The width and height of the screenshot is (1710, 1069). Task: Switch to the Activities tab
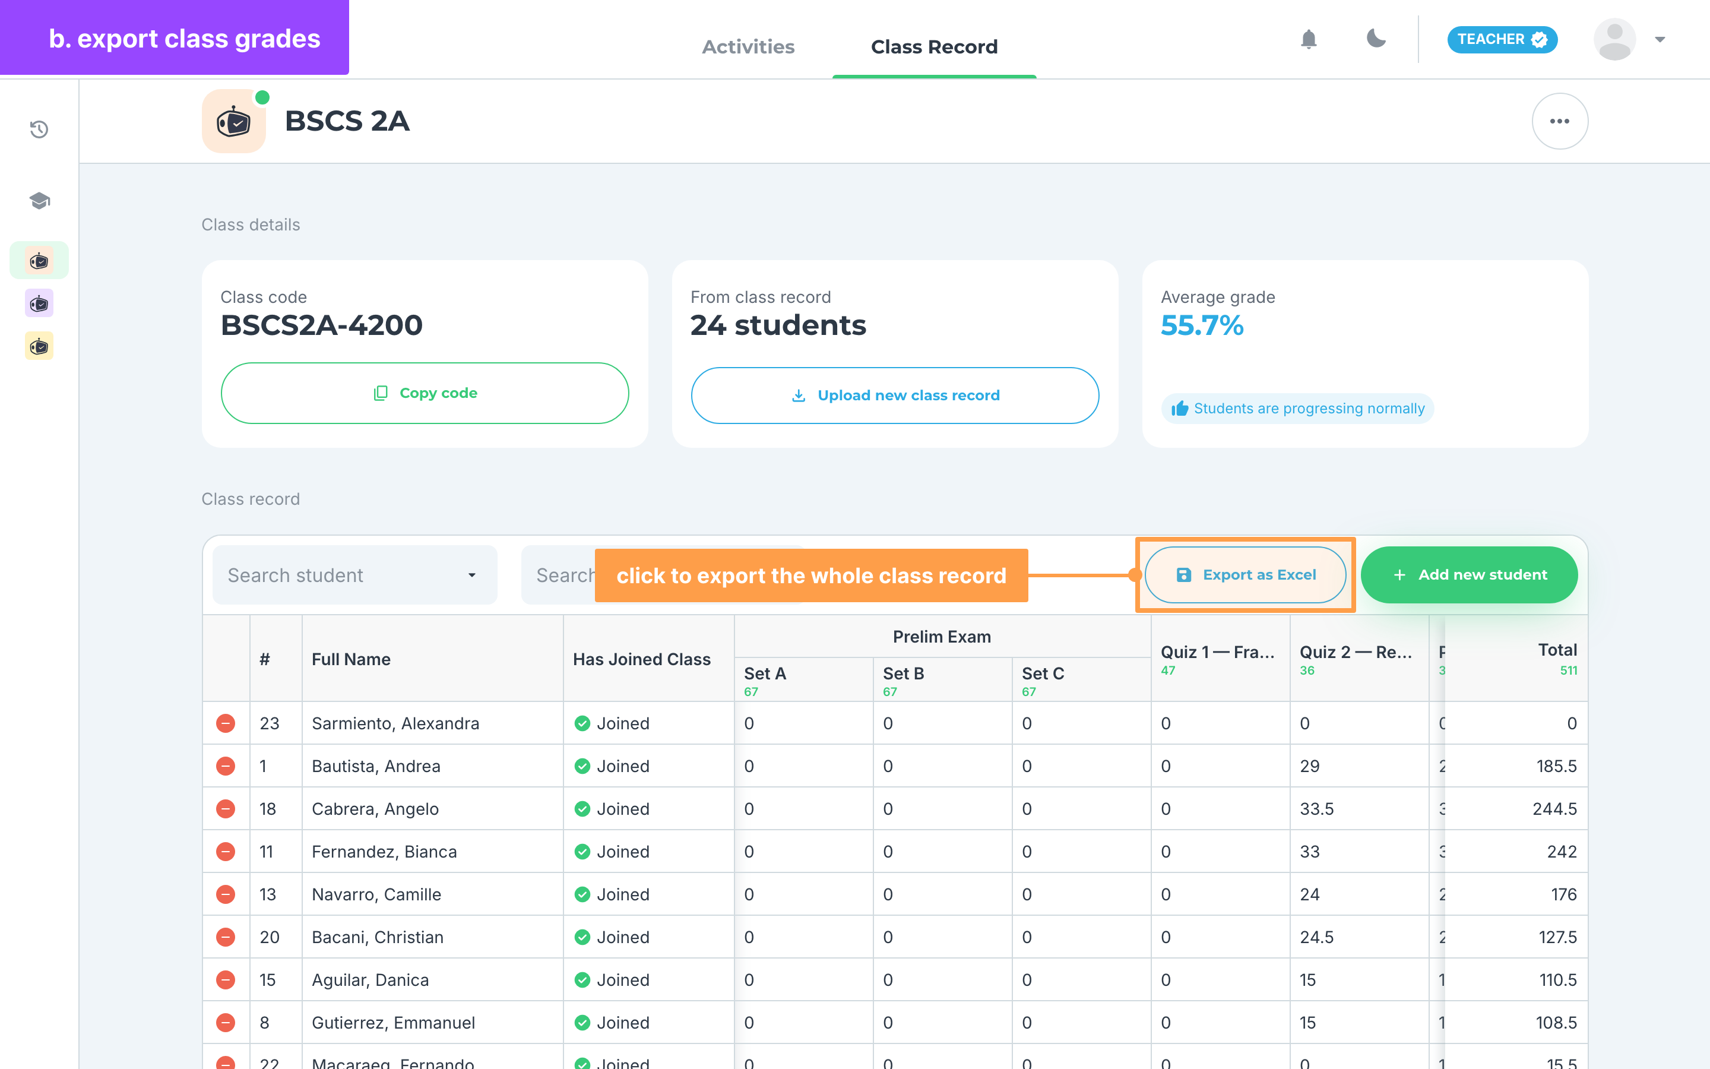pos(748,47)
